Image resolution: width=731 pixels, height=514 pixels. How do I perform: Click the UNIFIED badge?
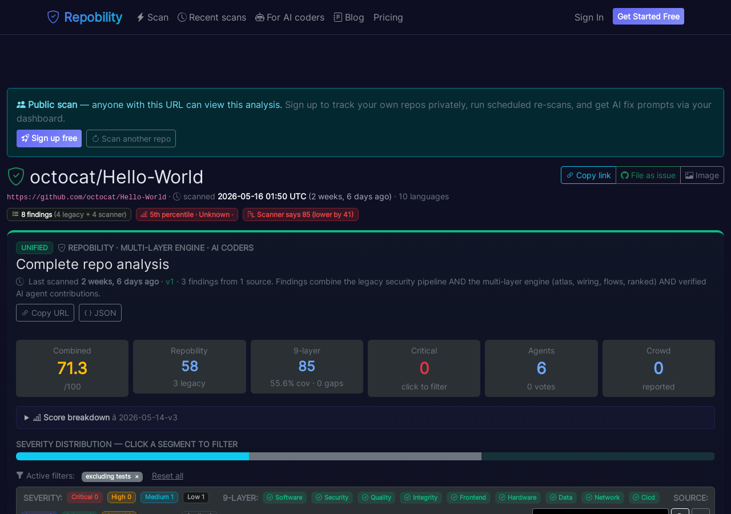34,248
